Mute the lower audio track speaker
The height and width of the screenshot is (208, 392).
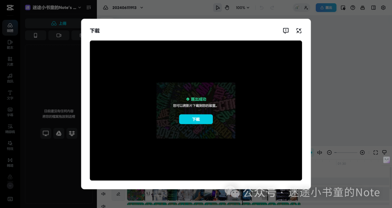pyautogui.click(x=103, y=206)
